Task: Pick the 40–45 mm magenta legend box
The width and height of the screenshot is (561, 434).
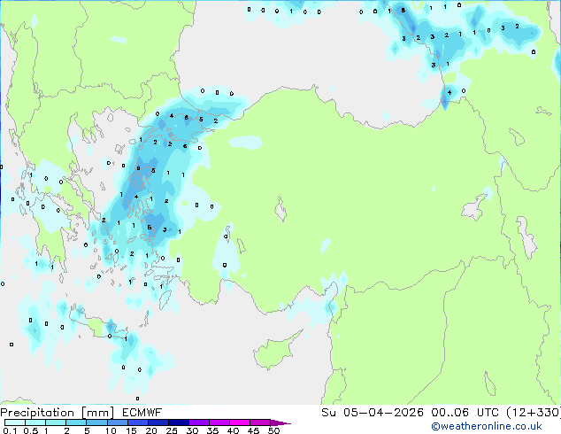Action: (240, 422)
